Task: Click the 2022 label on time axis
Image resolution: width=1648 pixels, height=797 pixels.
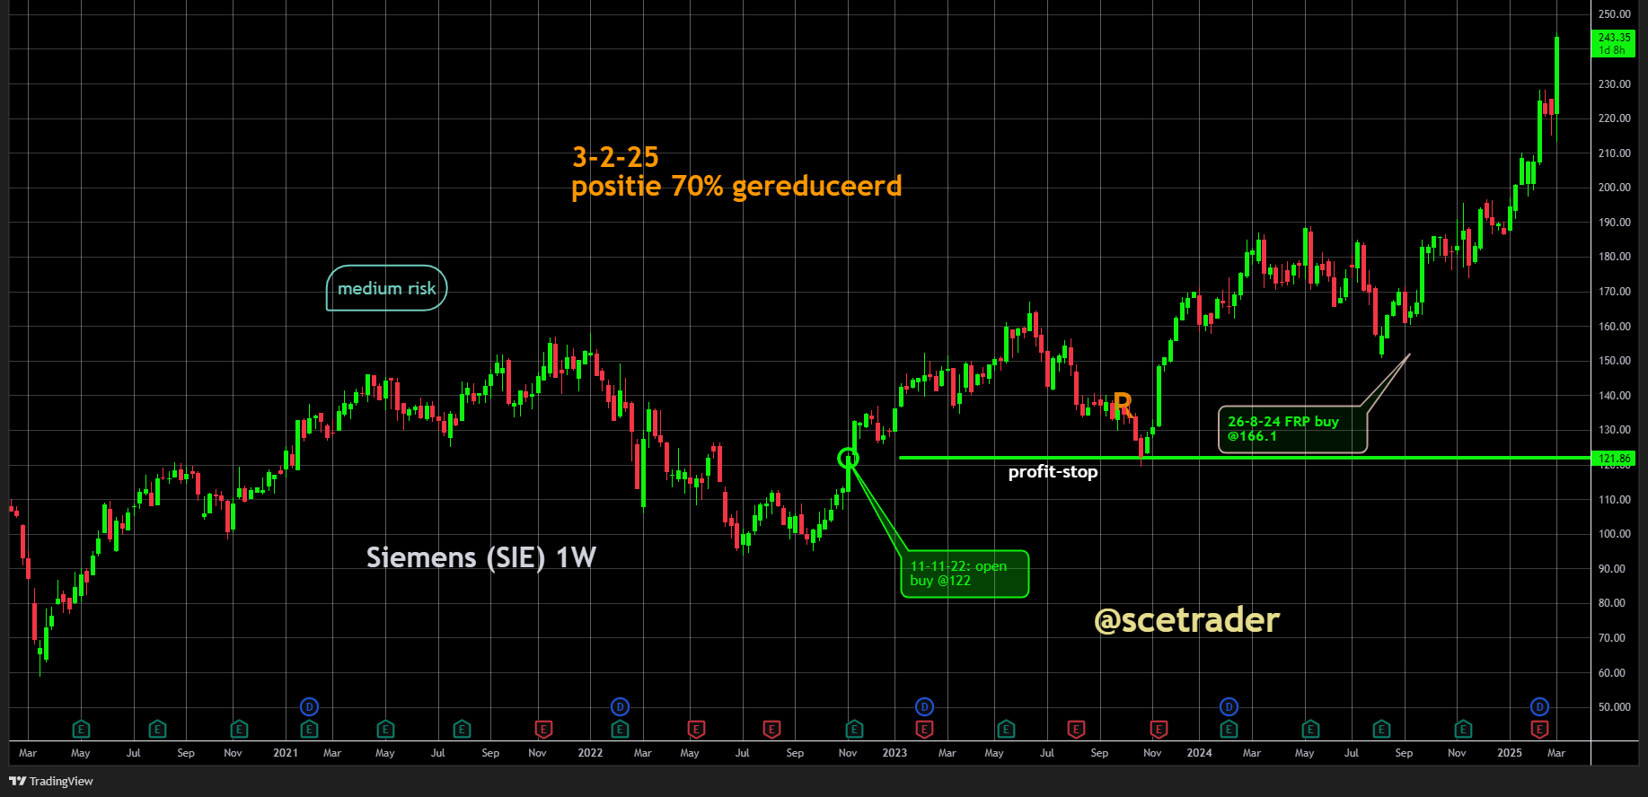Action: [x=590, y=753]
